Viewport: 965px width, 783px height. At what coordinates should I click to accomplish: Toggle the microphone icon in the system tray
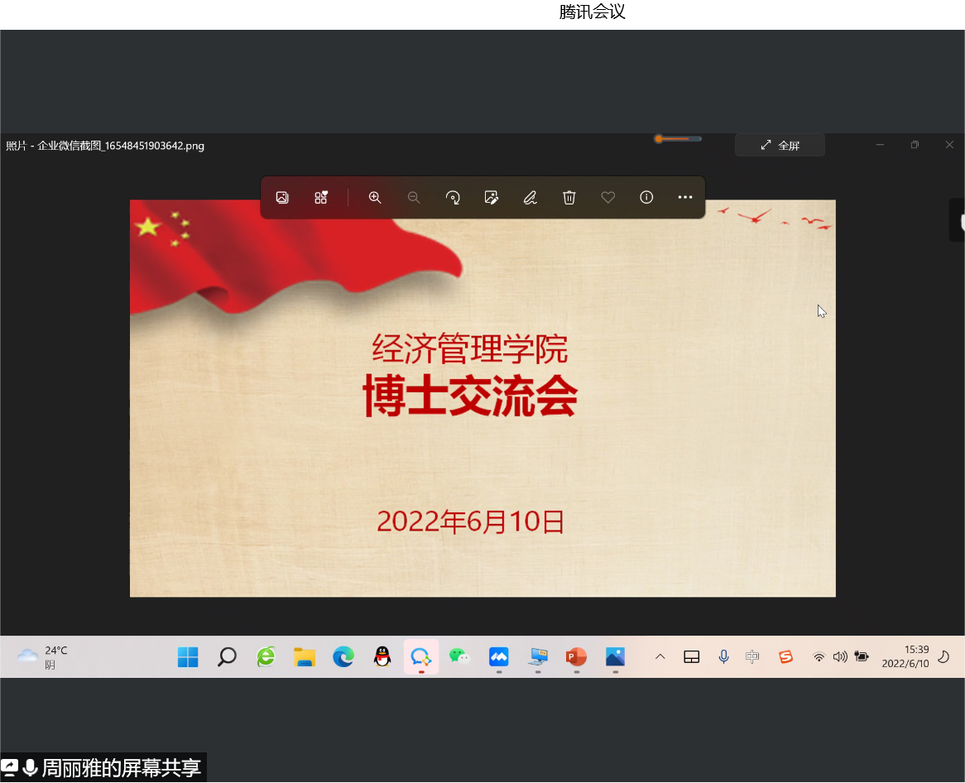click(x=723, y=657)
